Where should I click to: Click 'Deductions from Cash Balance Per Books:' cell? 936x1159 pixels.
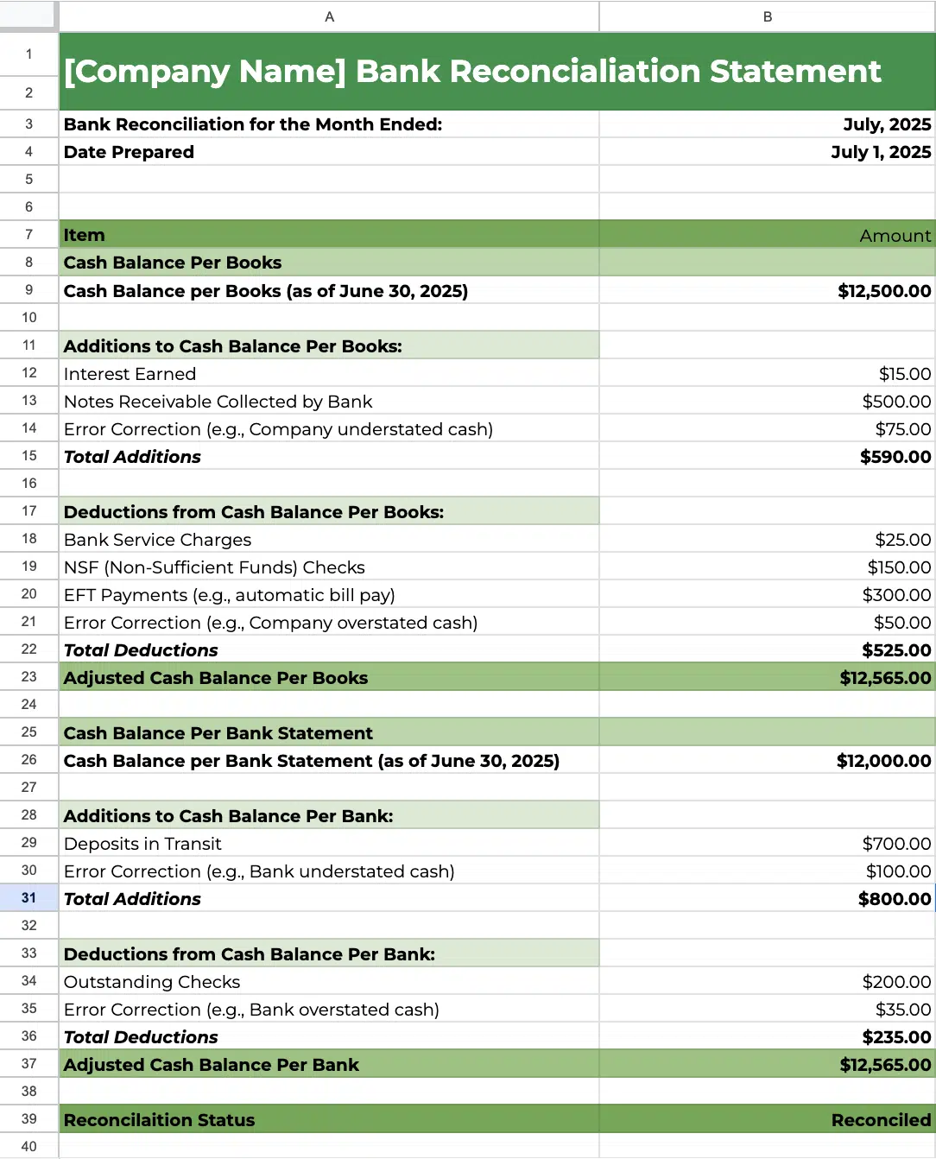pos(329,511)
